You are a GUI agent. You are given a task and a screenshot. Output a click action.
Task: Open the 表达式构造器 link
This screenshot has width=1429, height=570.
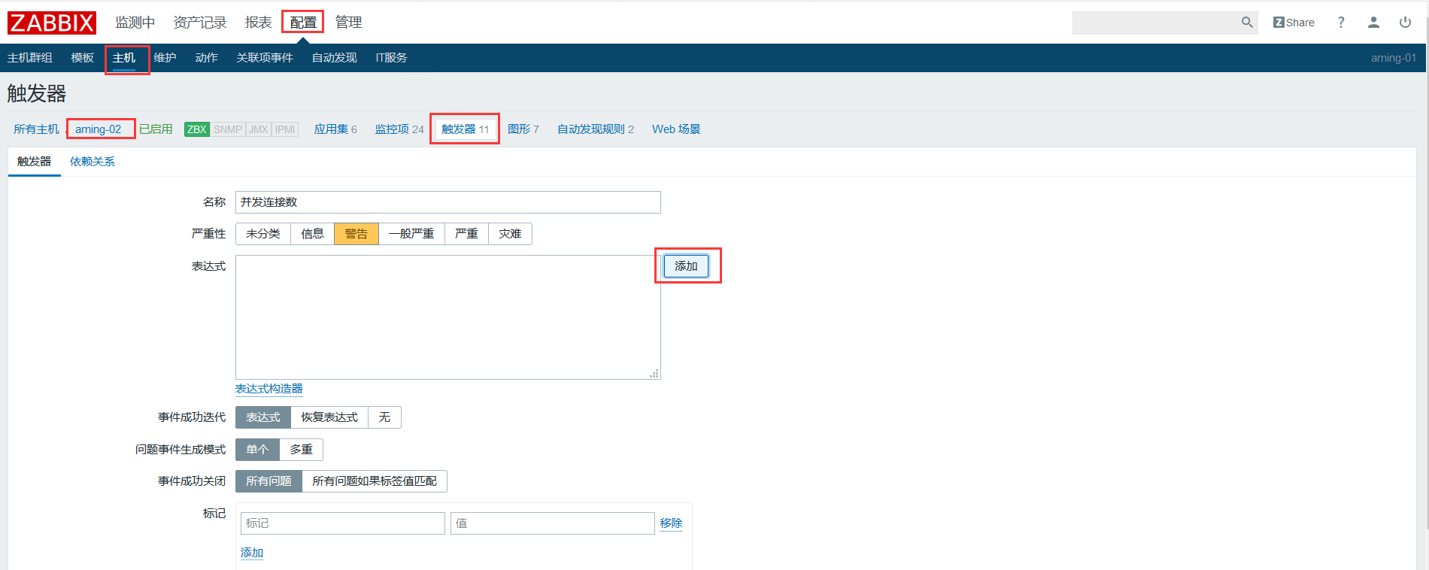point(269,389)
